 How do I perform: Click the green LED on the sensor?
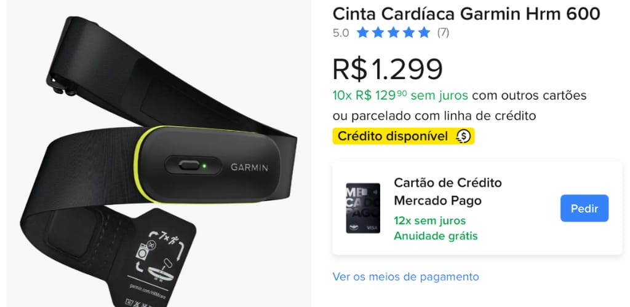pos(204,166)
